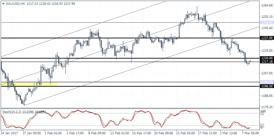This screenshot has height=137, width=274.
Task: Click the 1179.35 price axis value
Action: point(266,107)
